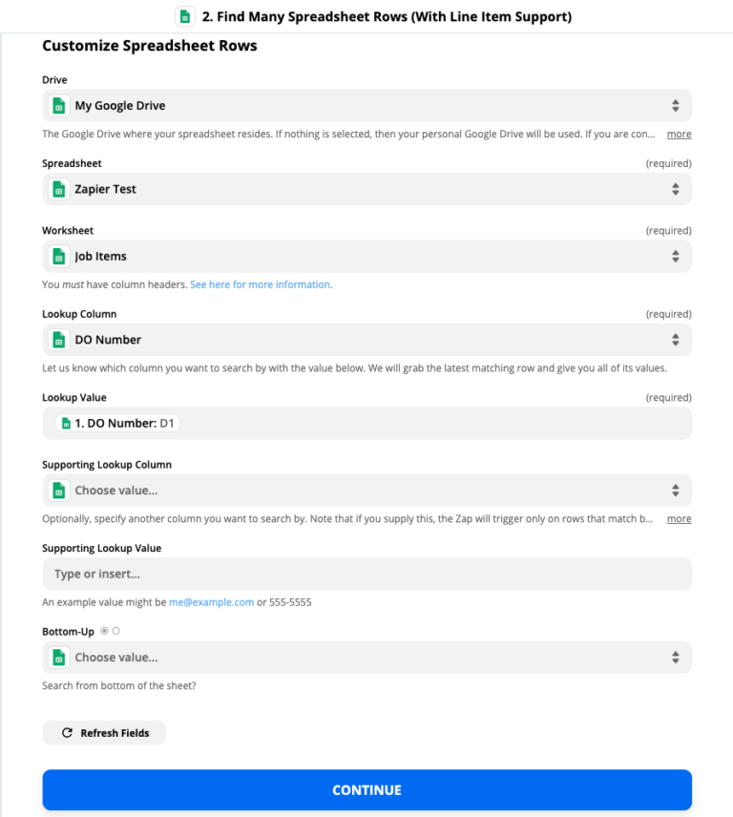Click the Google Sheets icon in step header
The height and width of the screenshot is (817, 733).
pyautogui.click(x=185, y=16)
